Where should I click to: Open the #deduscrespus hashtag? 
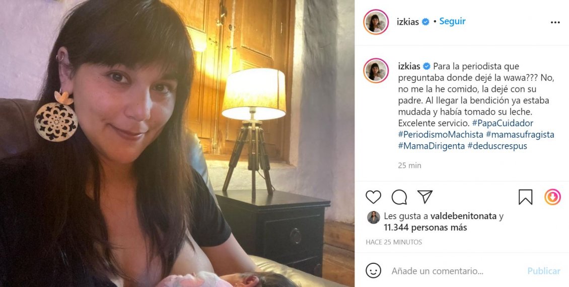pos(497,146)
